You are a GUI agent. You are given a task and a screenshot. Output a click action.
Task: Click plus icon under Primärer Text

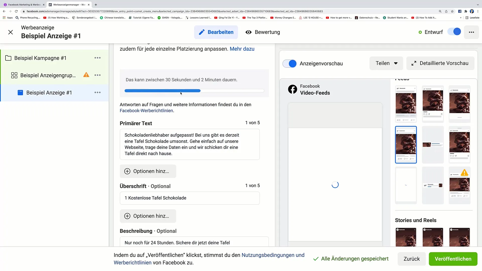coord(127,171)
